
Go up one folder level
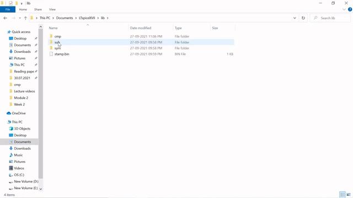[x=25, y=18]
